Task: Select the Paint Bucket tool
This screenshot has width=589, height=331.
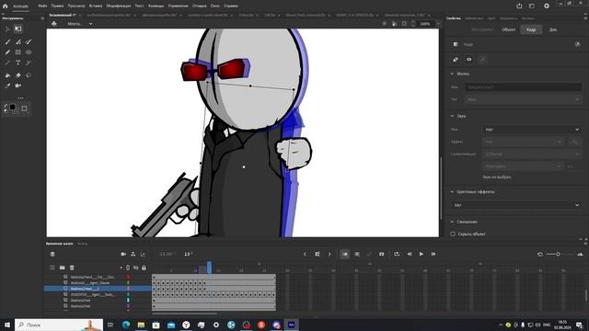Action: coord(7,75)
